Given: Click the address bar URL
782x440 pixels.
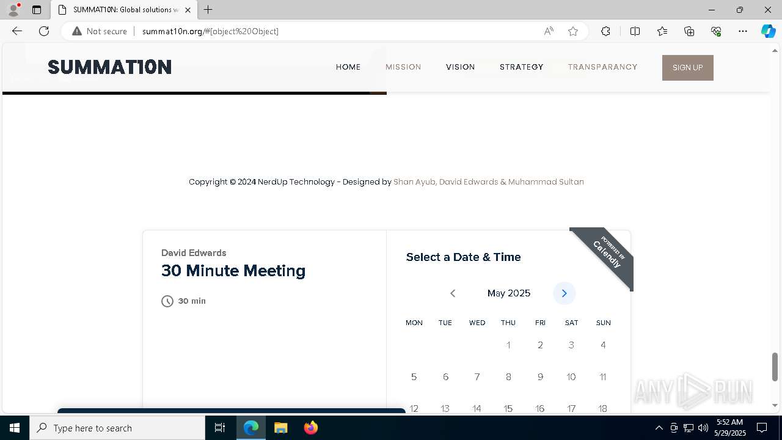Looking at the screenshot, I should click(x=210, y=31).
